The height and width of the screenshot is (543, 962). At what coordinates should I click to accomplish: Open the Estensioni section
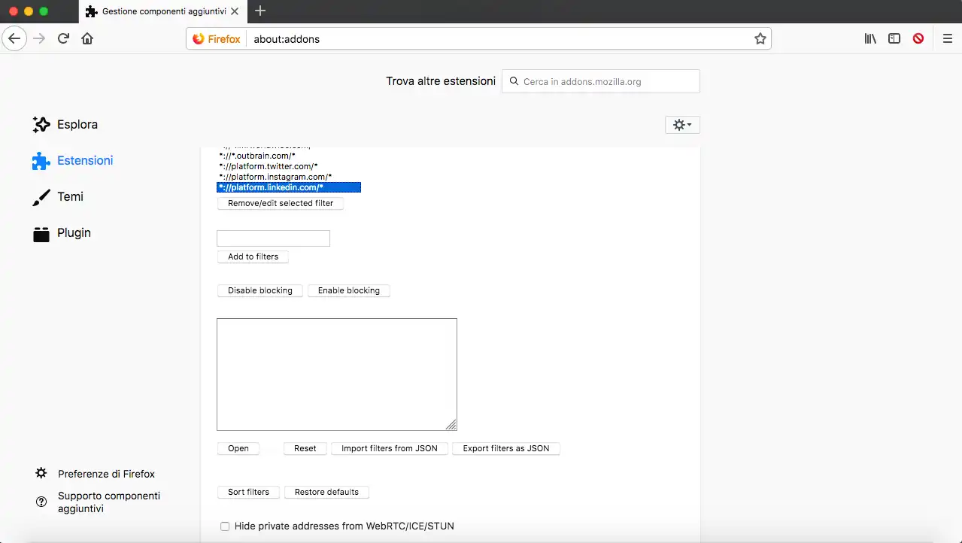pyautogui.click(x=85, y=161)
